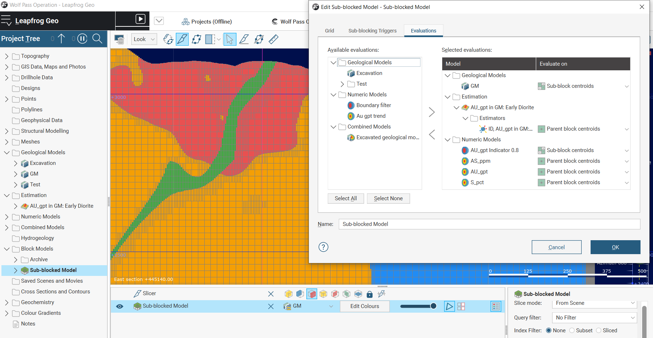Remove Sub-blocked Model from the scene list
Screen dimensions: 653x338
pos(271,306)
